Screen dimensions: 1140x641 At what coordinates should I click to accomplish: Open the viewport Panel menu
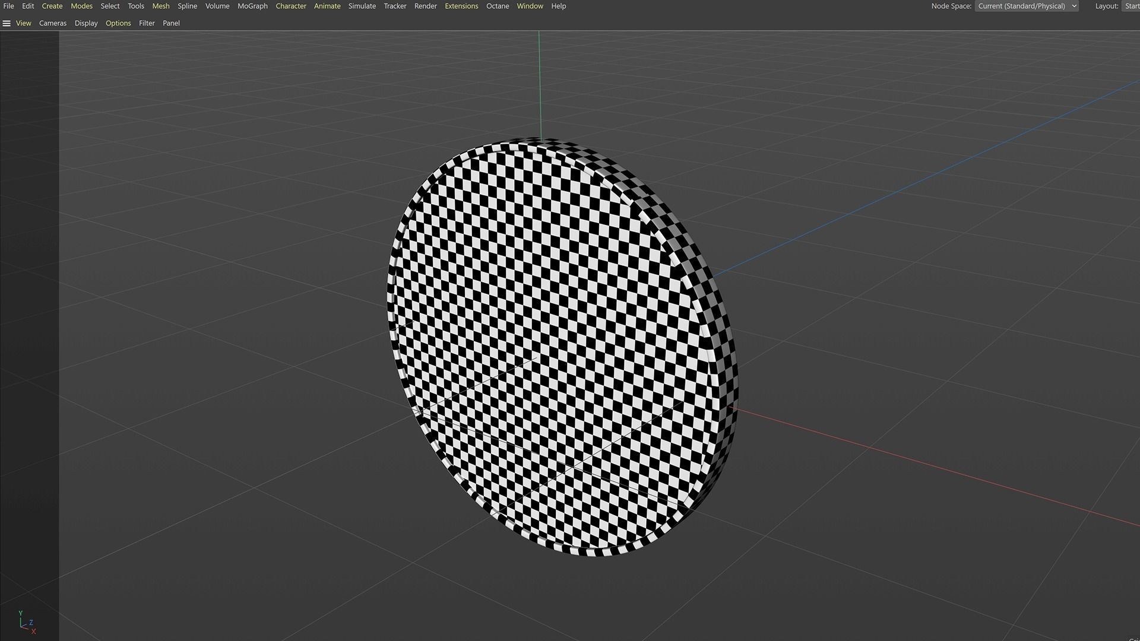coord(171,23)
